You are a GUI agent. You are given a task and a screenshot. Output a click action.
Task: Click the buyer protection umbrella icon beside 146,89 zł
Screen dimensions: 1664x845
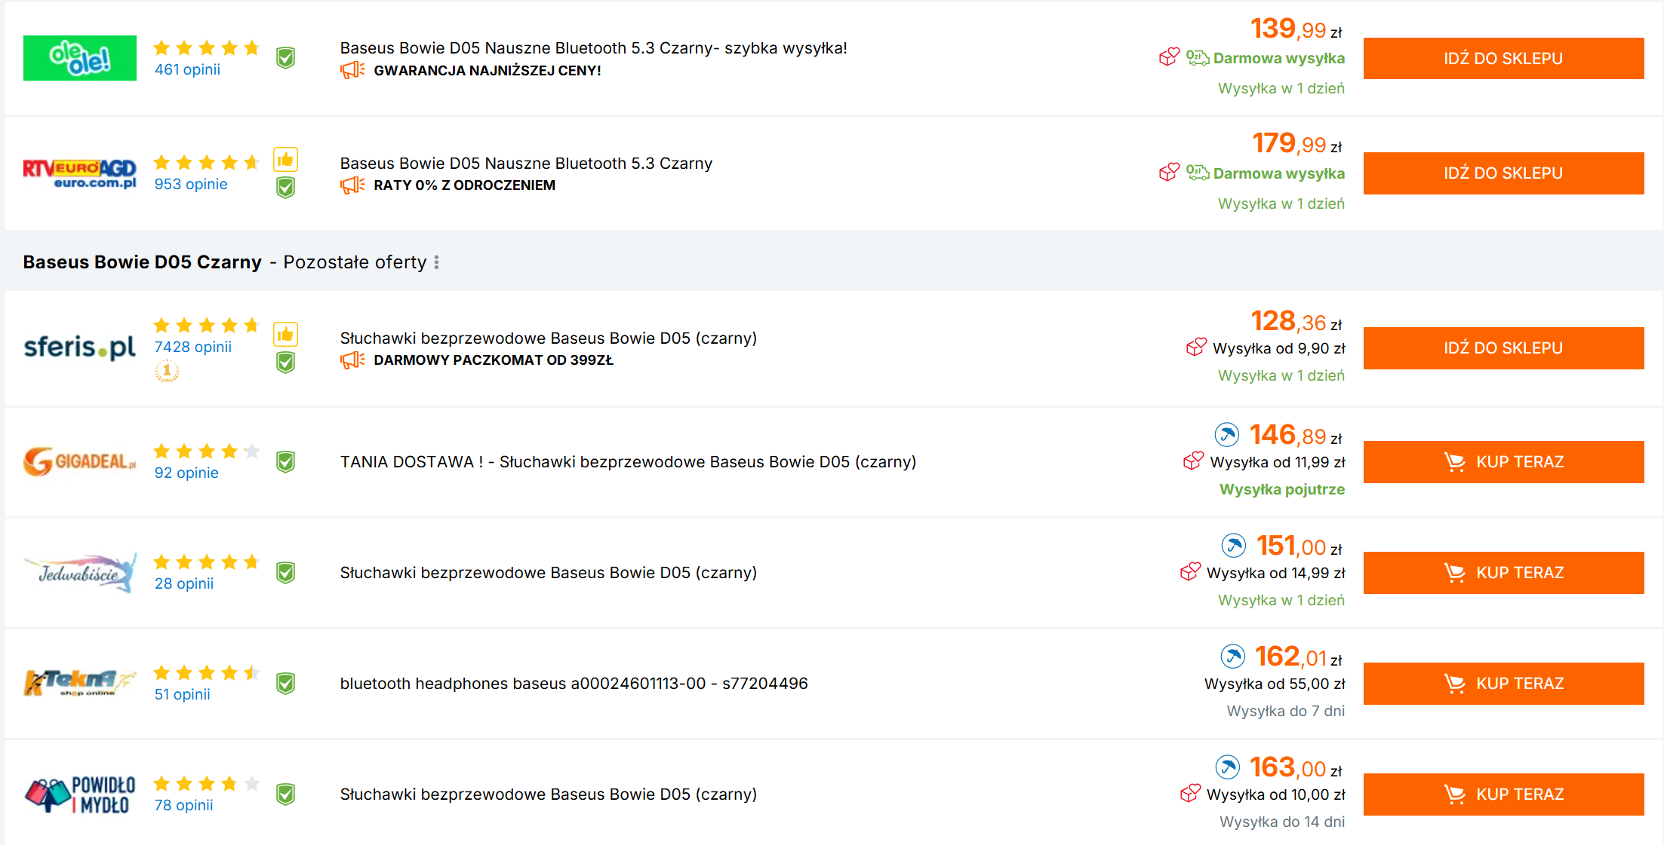tap(1226, 435)
